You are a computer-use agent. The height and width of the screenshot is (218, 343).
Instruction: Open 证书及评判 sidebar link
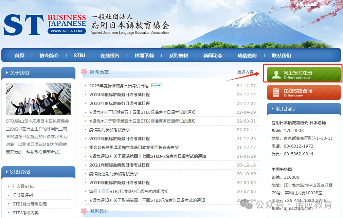tap(22, 195)
